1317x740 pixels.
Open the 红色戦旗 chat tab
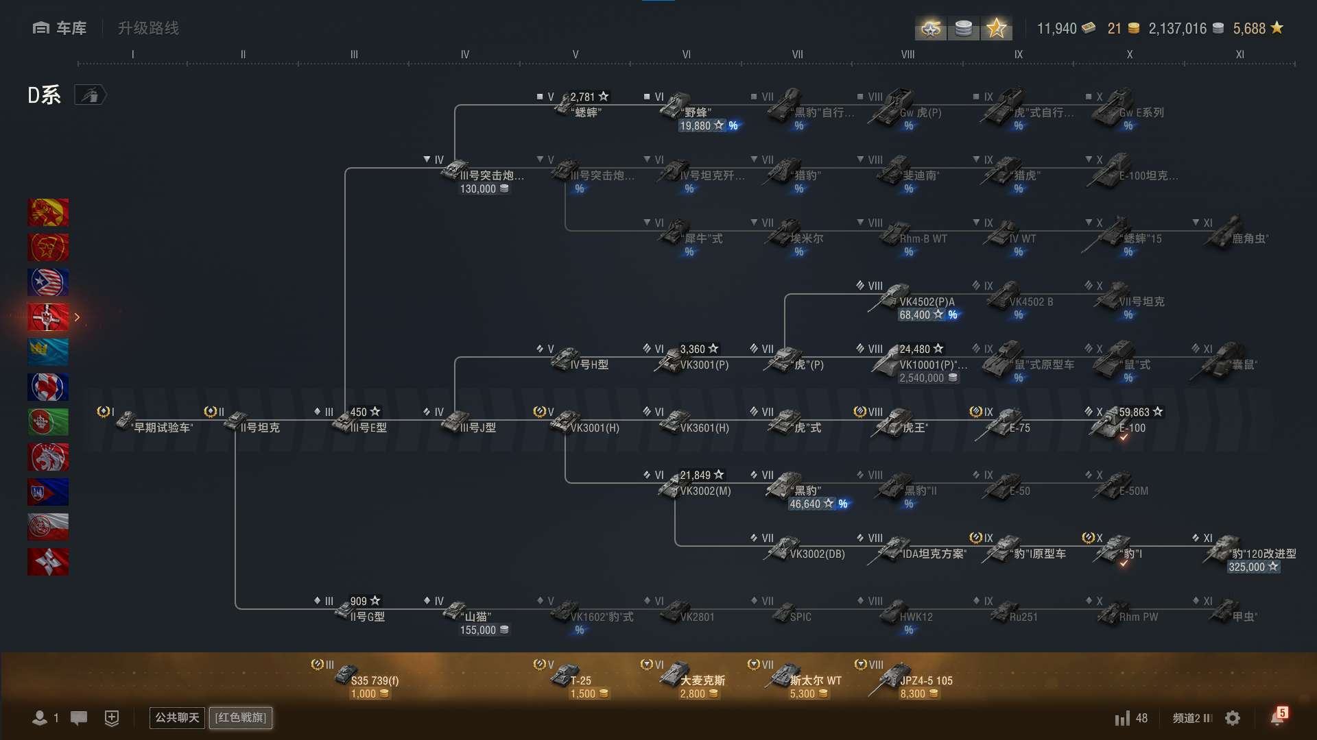[x=241, y=717]
